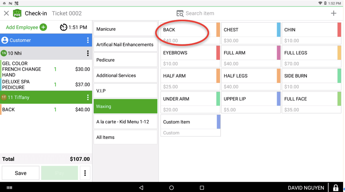The width and height of the screenshot is (345, 192).
Task: Click the timer clock icon beside 1:51 PM
Action: pos(64,27)
